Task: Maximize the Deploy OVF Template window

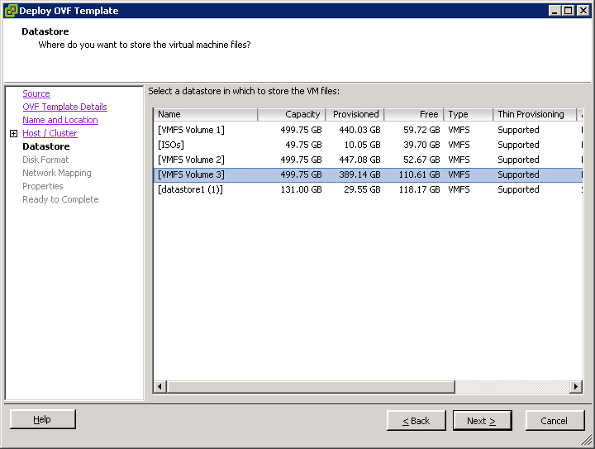Action: coord(568,11)
